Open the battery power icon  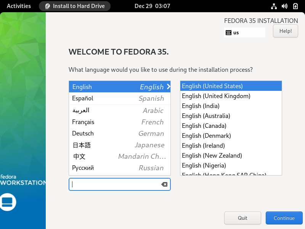(295, 6)
